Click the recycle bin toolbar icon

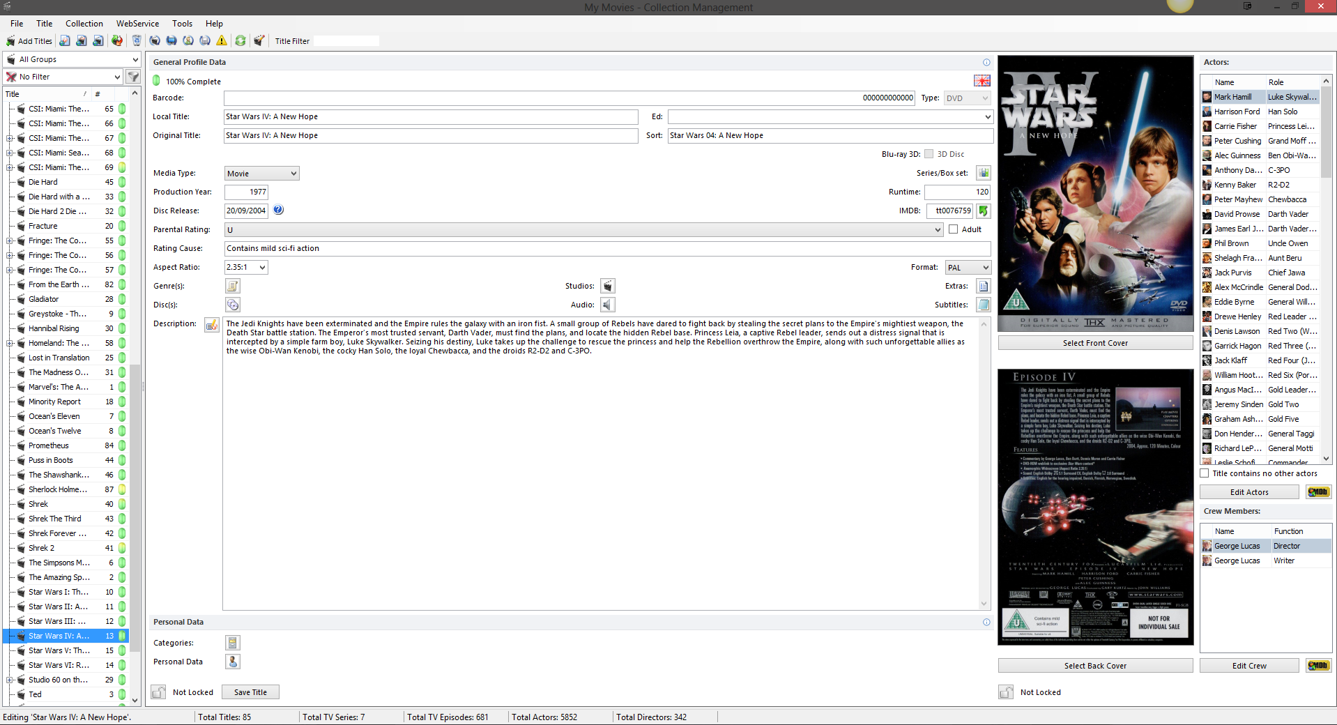coord(137,41)
